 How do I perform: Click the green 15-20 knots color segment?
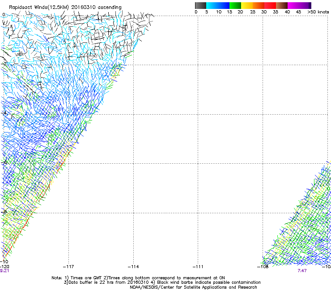pos(235,5)
